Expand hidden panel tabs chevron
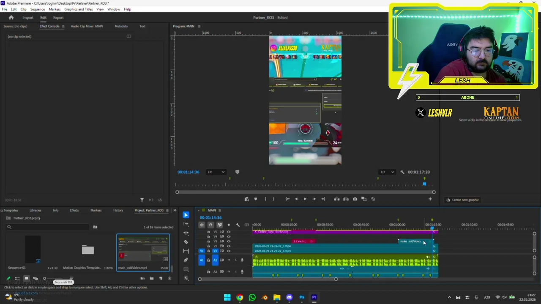This screenshot has width=541, height=304. pyautogui.click(x=175, y=210)
